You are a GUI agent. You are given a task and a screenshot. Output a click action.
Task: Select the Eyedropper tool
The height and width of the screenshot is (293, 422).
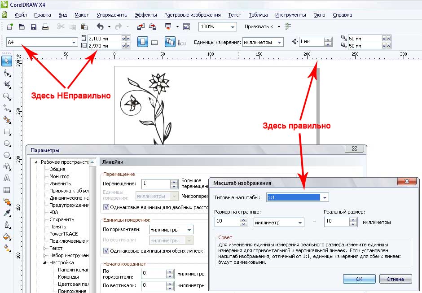point(7,213)
